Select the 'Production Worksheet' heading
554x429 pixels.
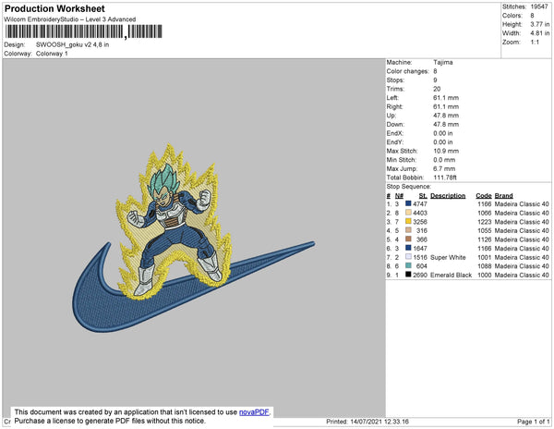pos(54,8)
